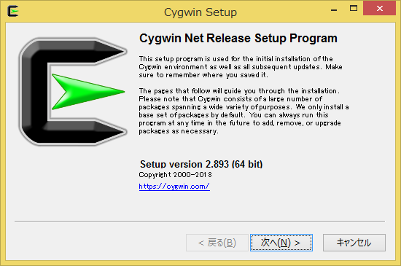
Task: Cancel setup via the キャンセル button
Action: pyautogui.click(x=354, y=243)
